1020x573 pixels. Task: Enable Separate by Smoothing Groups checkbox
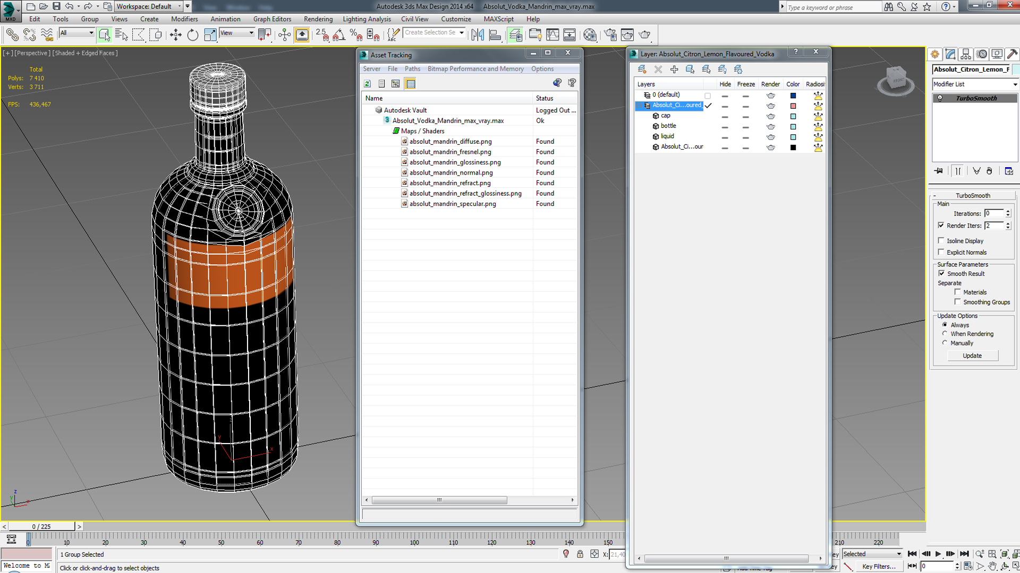[x=957, y=301]
